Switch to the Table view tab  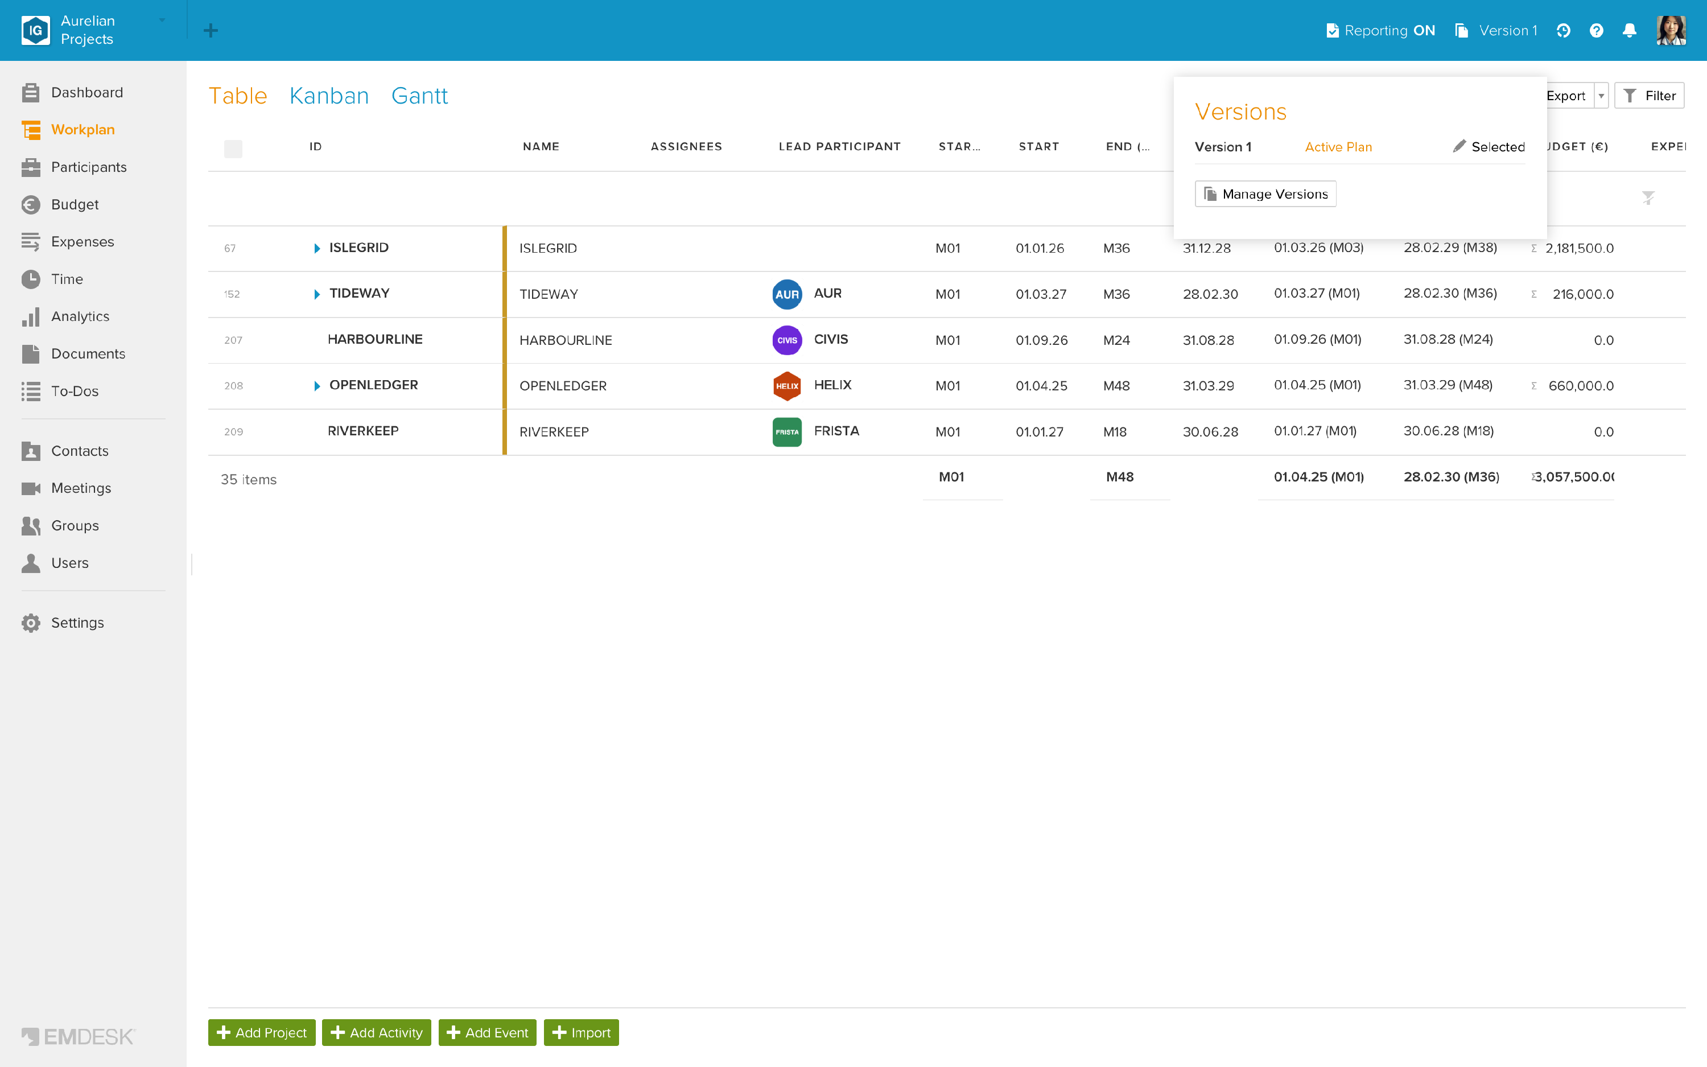tap(238, 96)
